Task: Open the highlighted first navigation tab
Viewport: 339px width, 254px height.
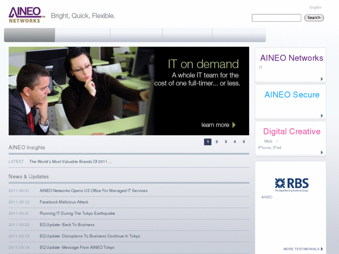Action: (29, 35)
